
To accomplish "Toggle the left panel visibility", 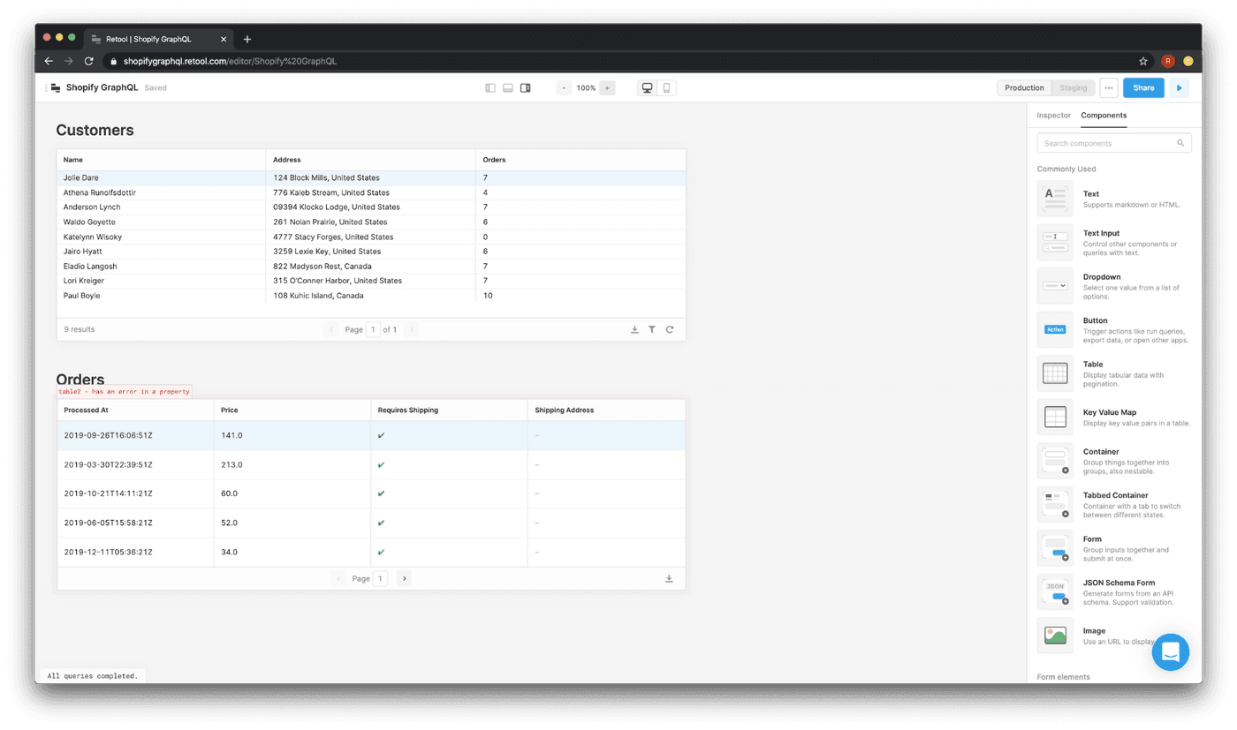I will (490, 88).
